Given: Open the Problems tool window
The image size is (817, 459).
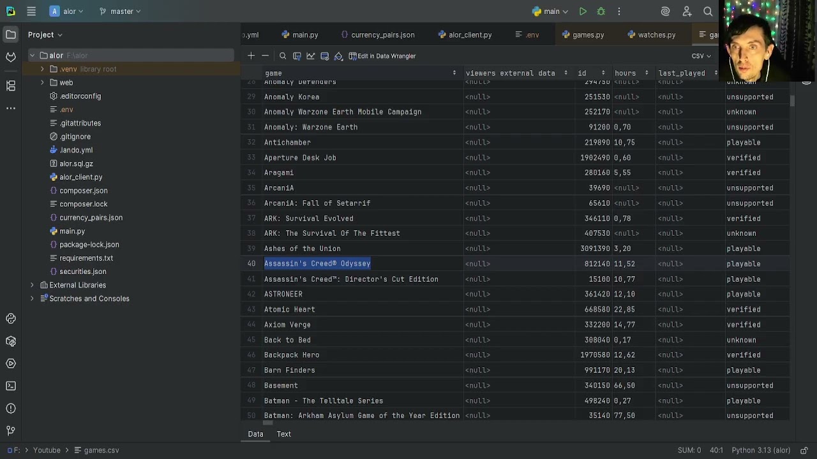Looking at the screenshot, I should tap(11, 409).
